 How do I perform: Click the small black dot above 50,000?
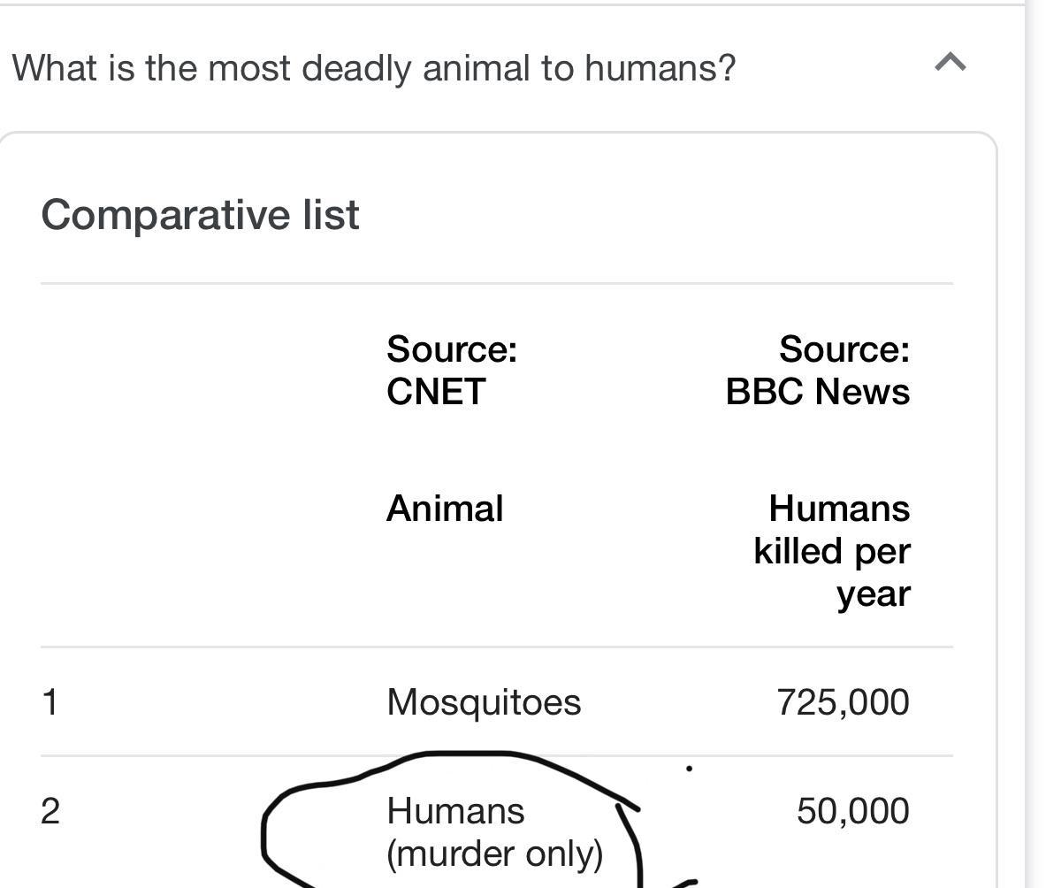click(689, 769)
